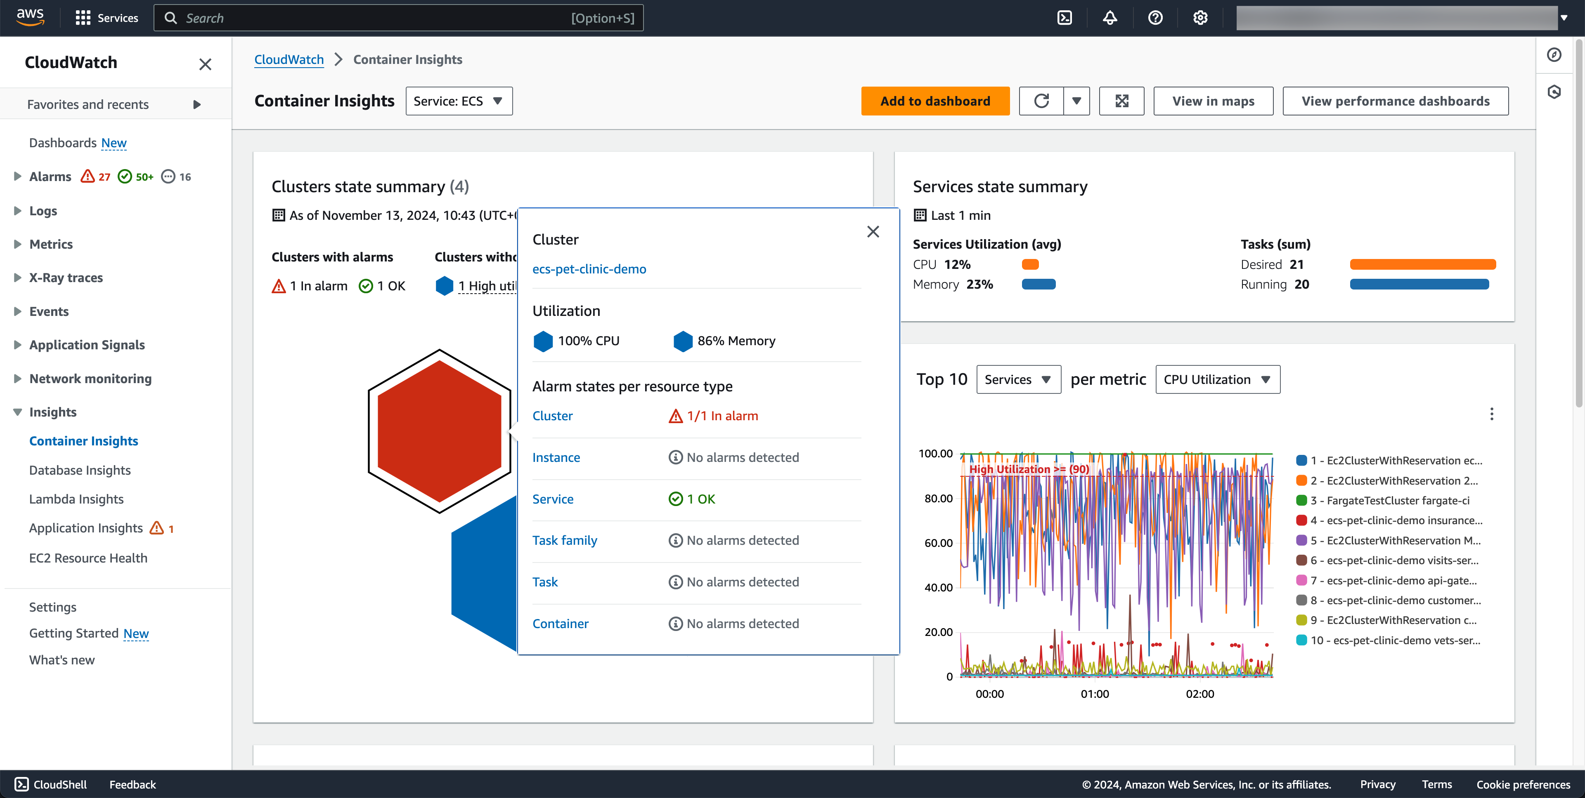Toggle legend entry 7 api-gateway series
The height and width of the screenshot is (798, 1585).
1389,580
